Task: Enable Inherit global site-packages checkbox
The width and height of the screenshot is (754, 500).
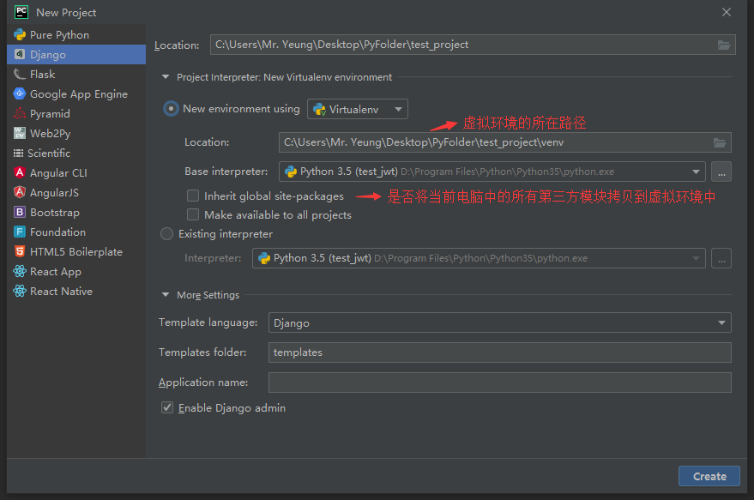Action: point(193,196)
